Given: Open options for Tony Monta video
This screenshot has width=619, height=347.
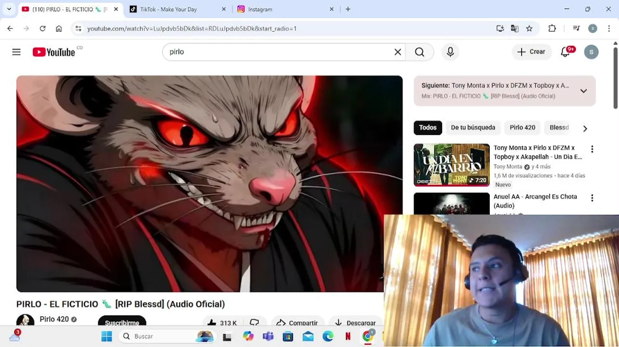Looking at the screenshot, I should pyautogui.click(x=592, y=149).
